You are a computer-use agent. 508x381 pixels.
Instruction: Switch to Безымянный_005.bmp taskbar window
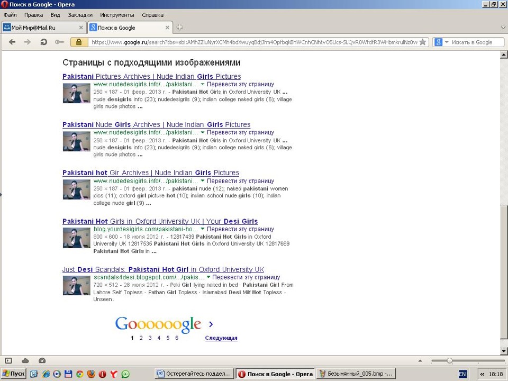pyautogui.click(x=355, y=374)
